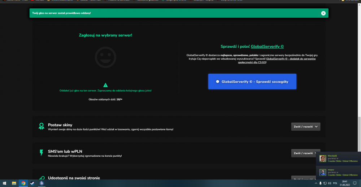Click the lightning bolt icon beside SMS'em lub wPLN

click(42, 153)
